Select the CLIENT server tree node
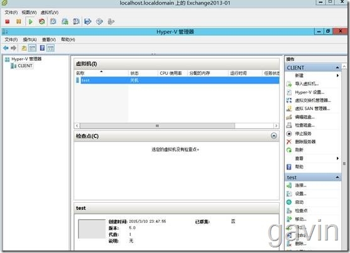Viewport: 350px width, 253px height. (25, 66)
